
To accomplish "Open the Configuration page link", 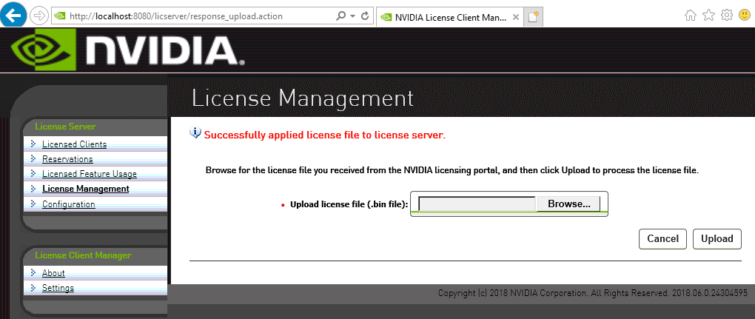I will coord(68,204).
